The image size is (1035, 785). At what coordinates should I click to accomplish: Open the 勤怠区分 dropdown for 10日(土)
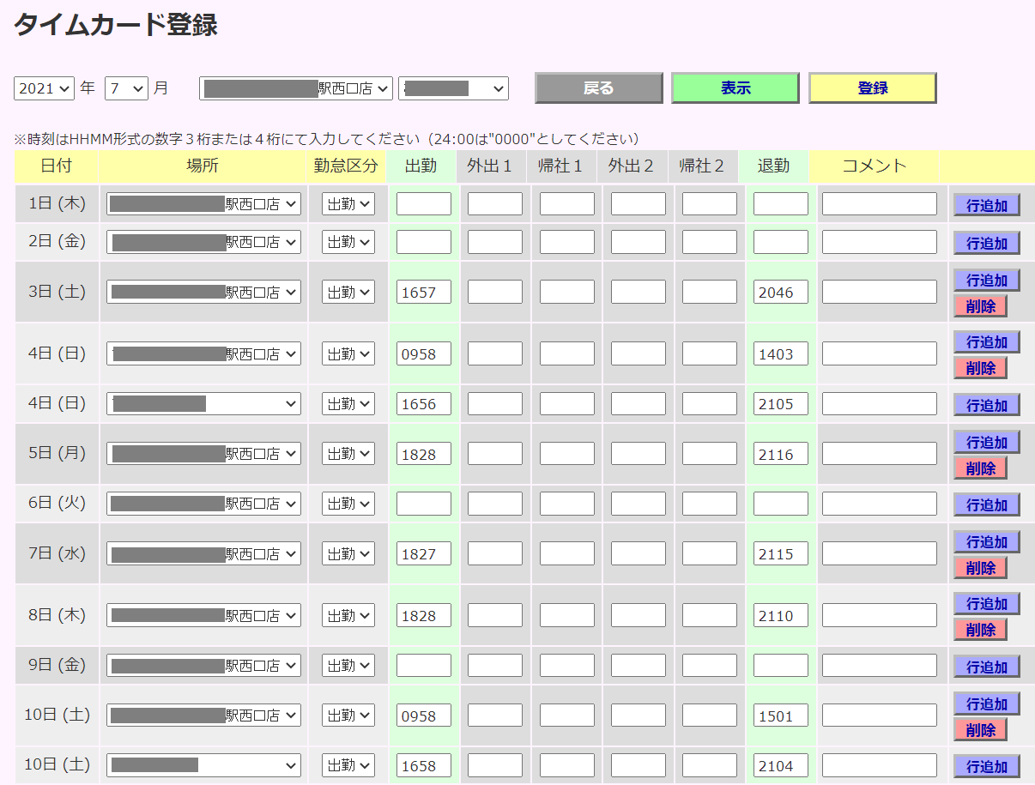point(348,715)
